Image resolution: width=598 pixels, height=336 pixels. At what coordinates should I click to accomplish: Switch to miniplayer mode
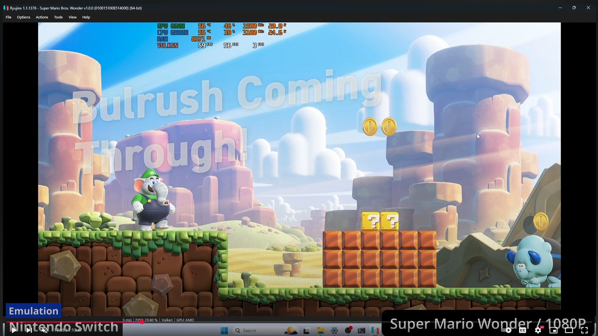(x=554, y=330)
